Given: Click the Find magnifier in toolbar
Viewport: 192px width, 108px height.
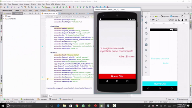Looking at the screenshot, I should tap(29, 7).
